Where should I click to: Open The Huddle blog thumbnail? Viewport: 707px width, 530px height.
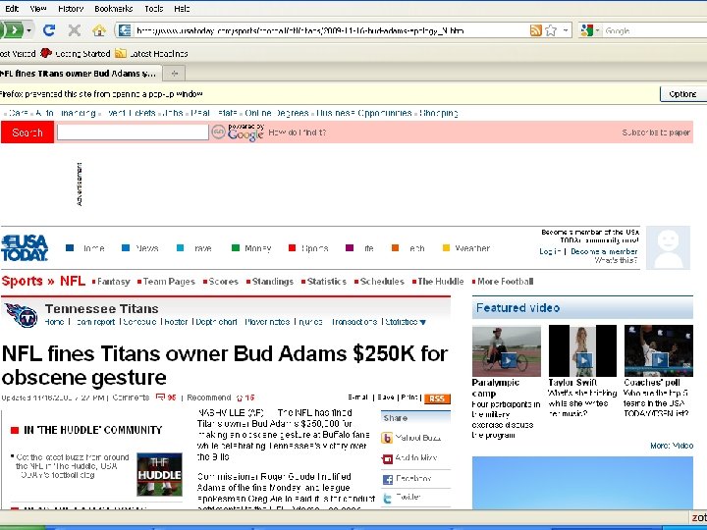(x=160, y=474)
